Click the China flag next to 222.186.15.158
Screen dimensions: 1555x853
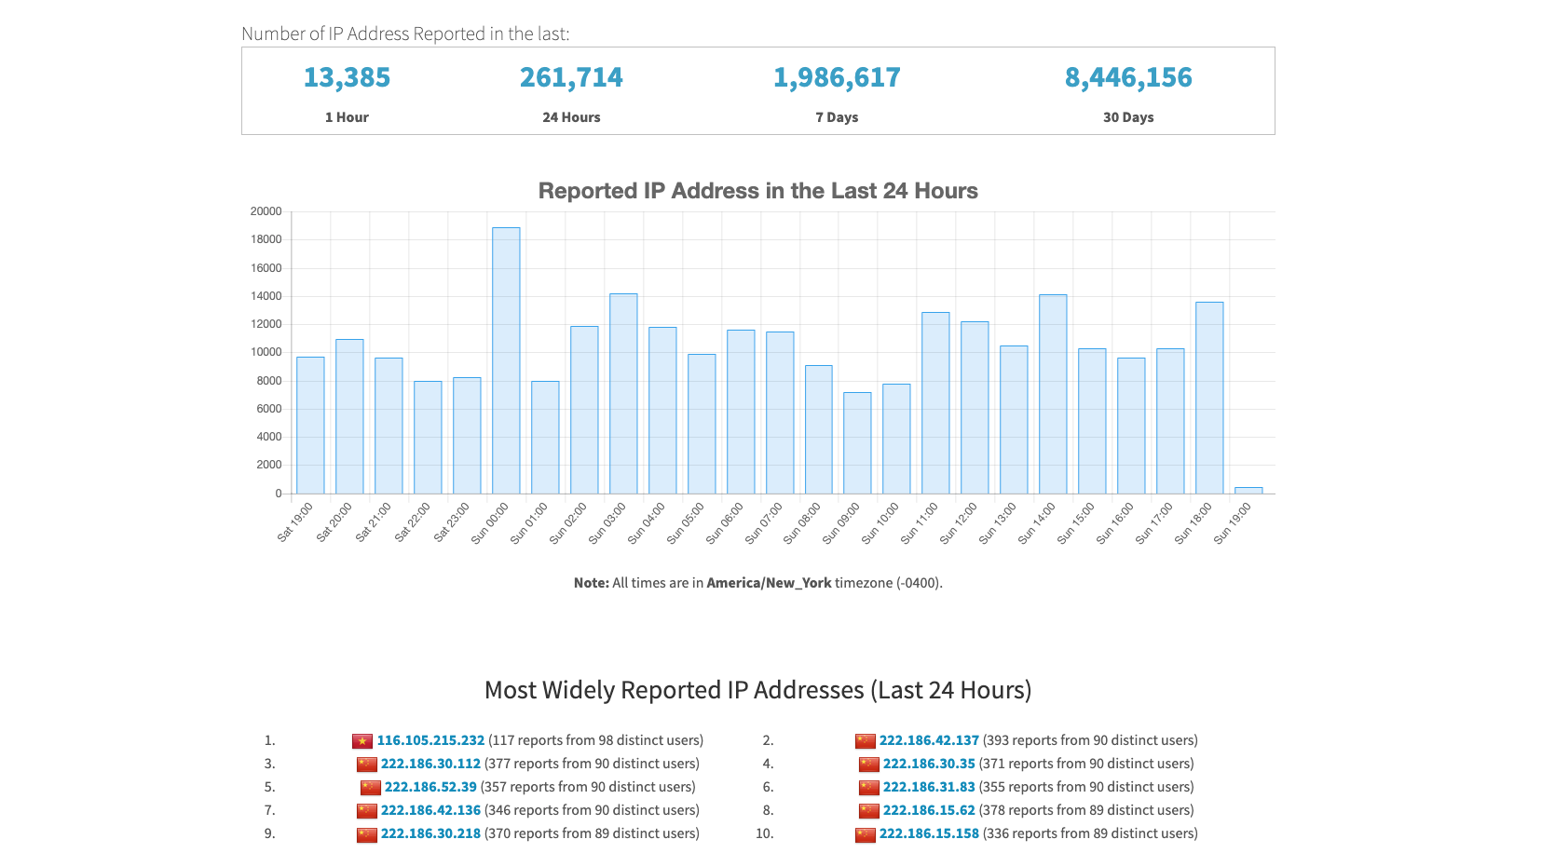[866, 833]
